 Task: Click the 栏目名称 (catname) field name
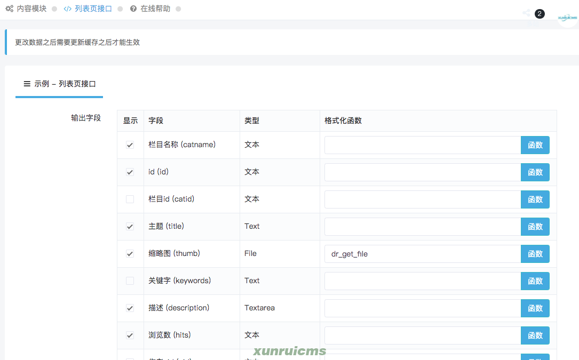point(182,145)
